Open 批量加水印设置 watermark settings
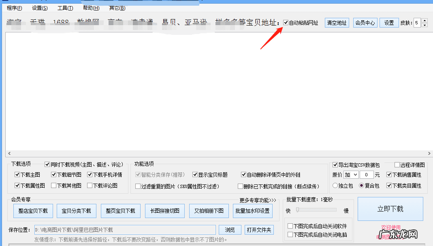The width and height of the screenshot is (433, 246). (252, 211)
